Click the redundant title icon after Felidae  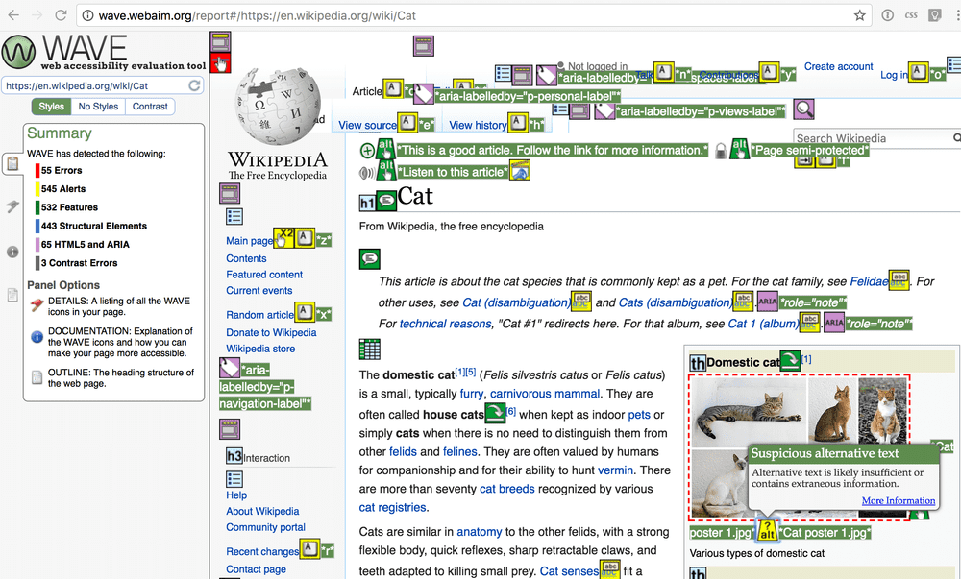coord(899,279)
